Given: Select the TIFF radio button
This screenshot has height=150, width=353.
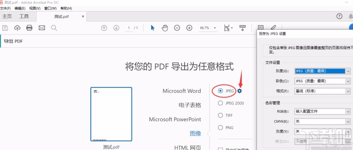Looking at the screenshot, I should click(x=220, y=115).
